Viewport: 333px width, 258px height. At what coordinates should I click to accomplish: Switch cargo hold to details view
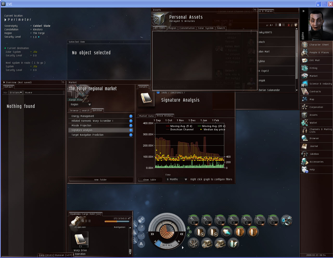point(86,221)
